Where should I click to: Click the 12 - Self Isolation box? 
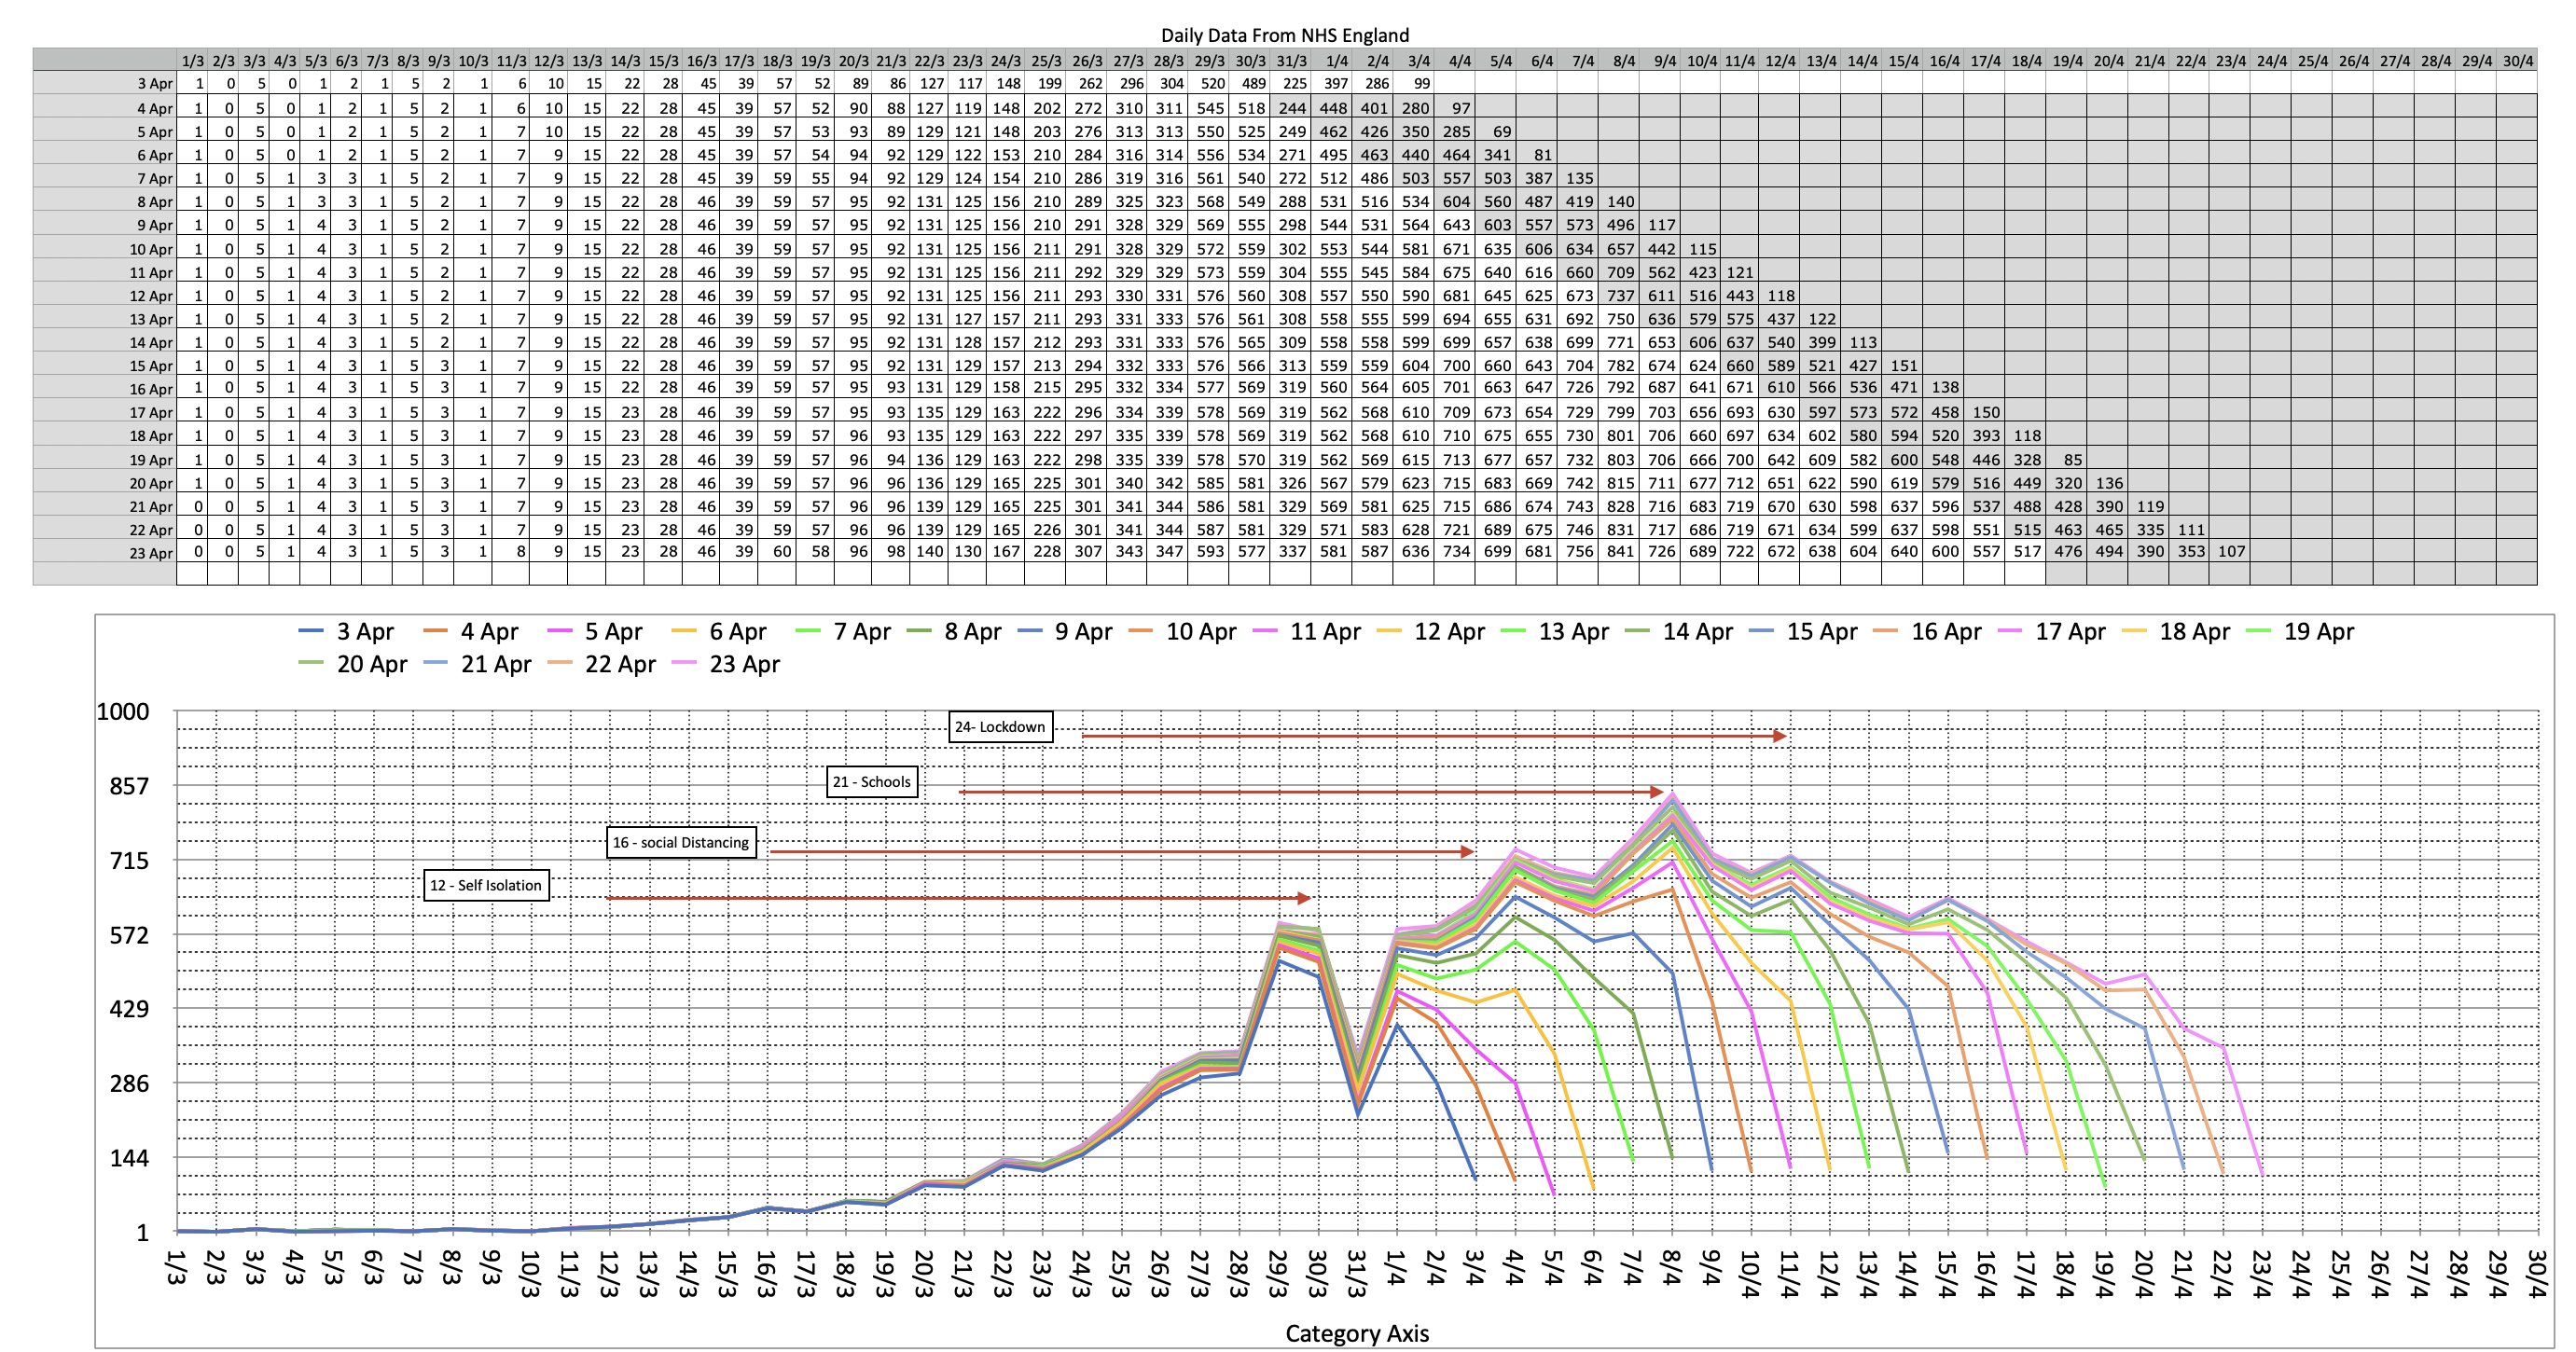coord(486,886)
